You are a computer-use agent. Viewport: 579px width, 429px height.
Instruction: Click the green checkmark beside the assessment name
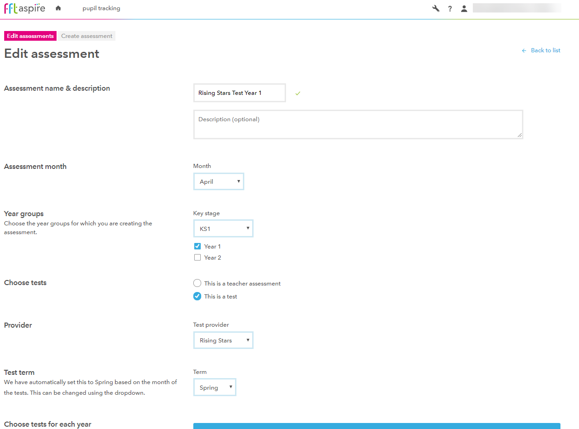click(297, 93)
